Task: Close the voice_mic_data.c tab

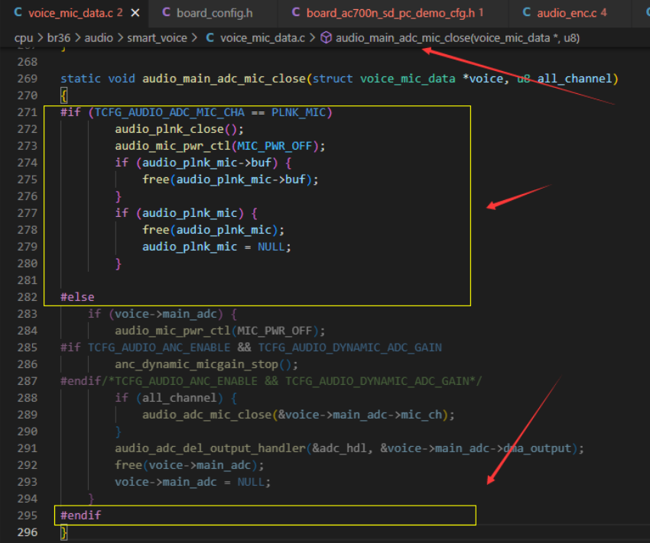Action: tap(135, 13)
